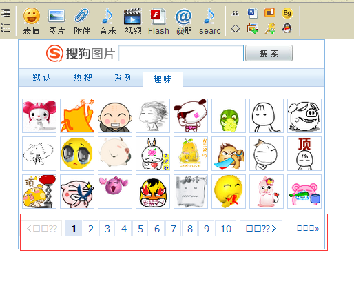Insert Flash content
The width and height of the screenshot is (354, 288).
158,21
